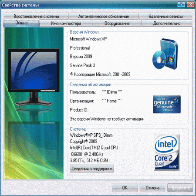This screenshot has height=196, width=196.
Task: Click the Service Pack 3 text line
Action: 82,65
